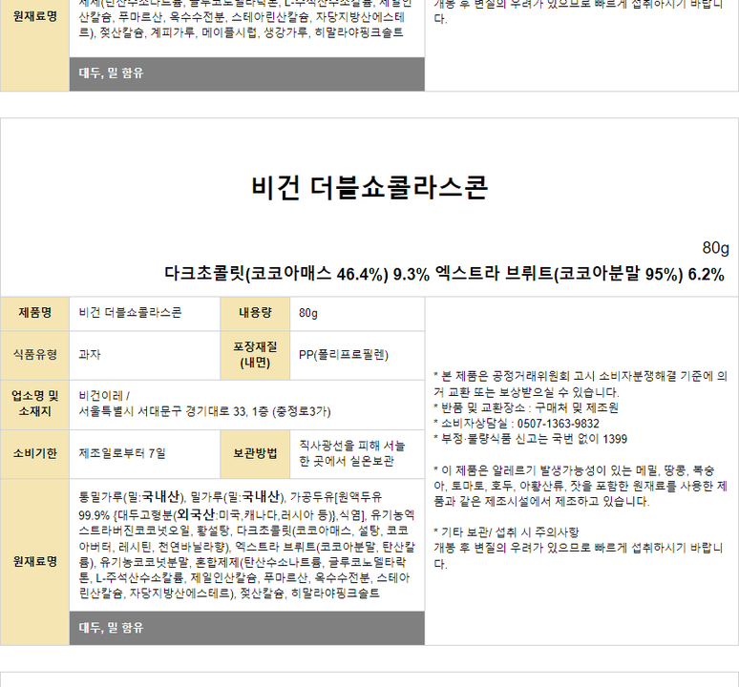Click the upper table ingredient line with 메이플시럽
The width and height of the screenshot is (739, 687).
(241, 33)
